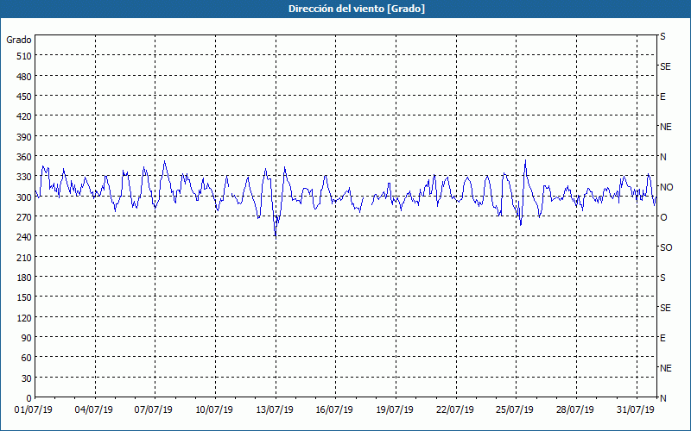Viewport: 691px width, 431px height.
Task: Click the 13/07/19 date label
Action: point(274,410)
